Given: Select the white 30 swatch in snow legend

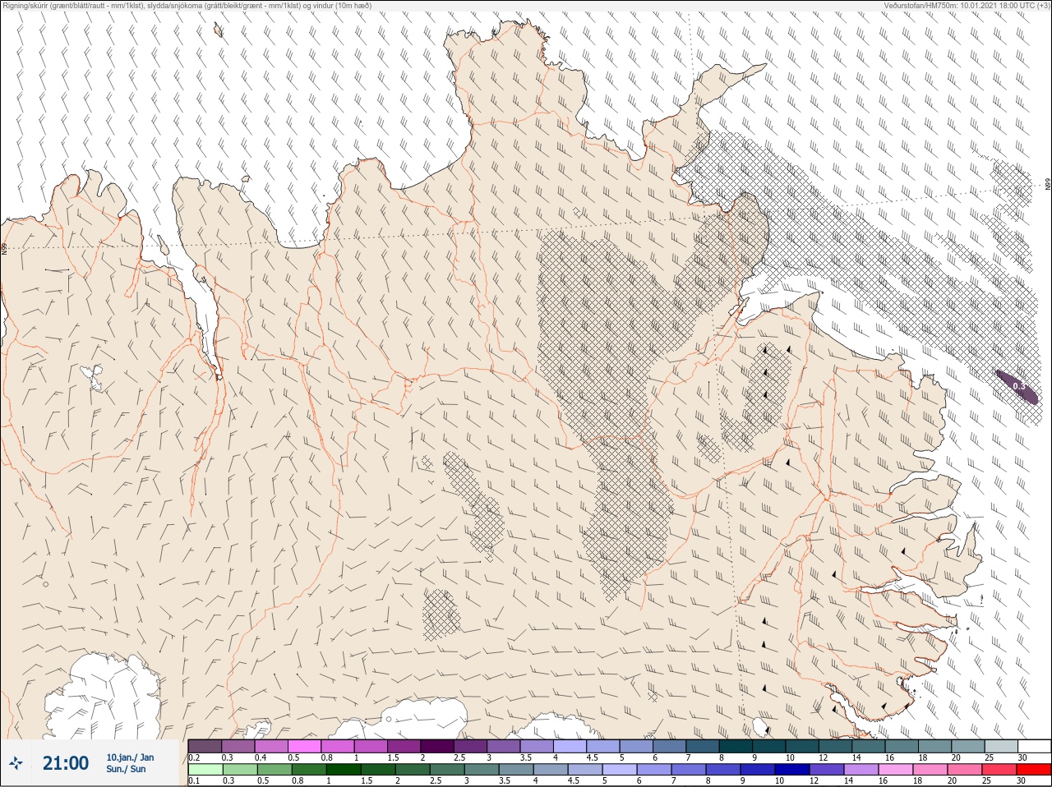Looking at the screenshot, I should [1034, 746].
